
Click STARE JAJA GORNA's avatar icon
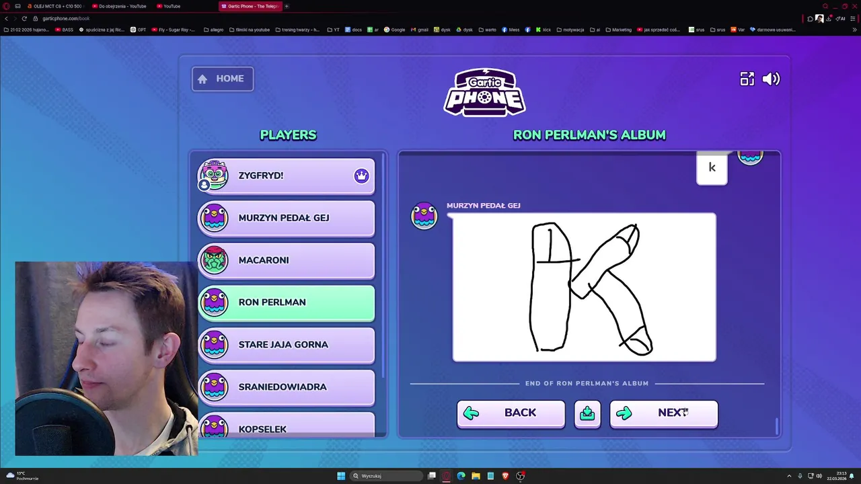tap(214, 345)
